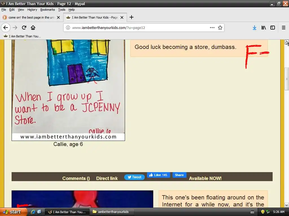Click the vertical scrollbar thumb

pyautogui.click(x=287, y=79)
